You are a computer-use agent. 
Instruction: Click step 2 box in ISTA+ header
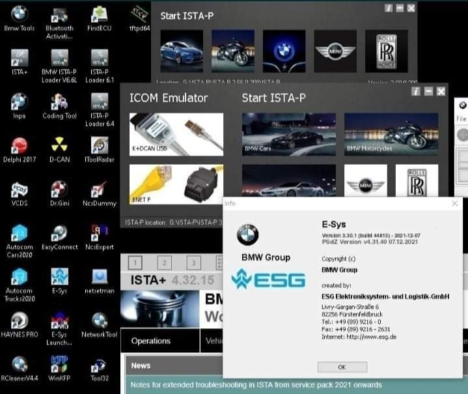(164, 263)
